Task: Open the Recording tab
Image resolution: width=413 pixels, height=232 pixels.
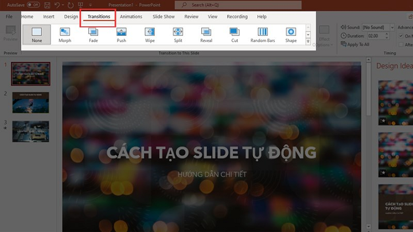Action: click(237, 17)
